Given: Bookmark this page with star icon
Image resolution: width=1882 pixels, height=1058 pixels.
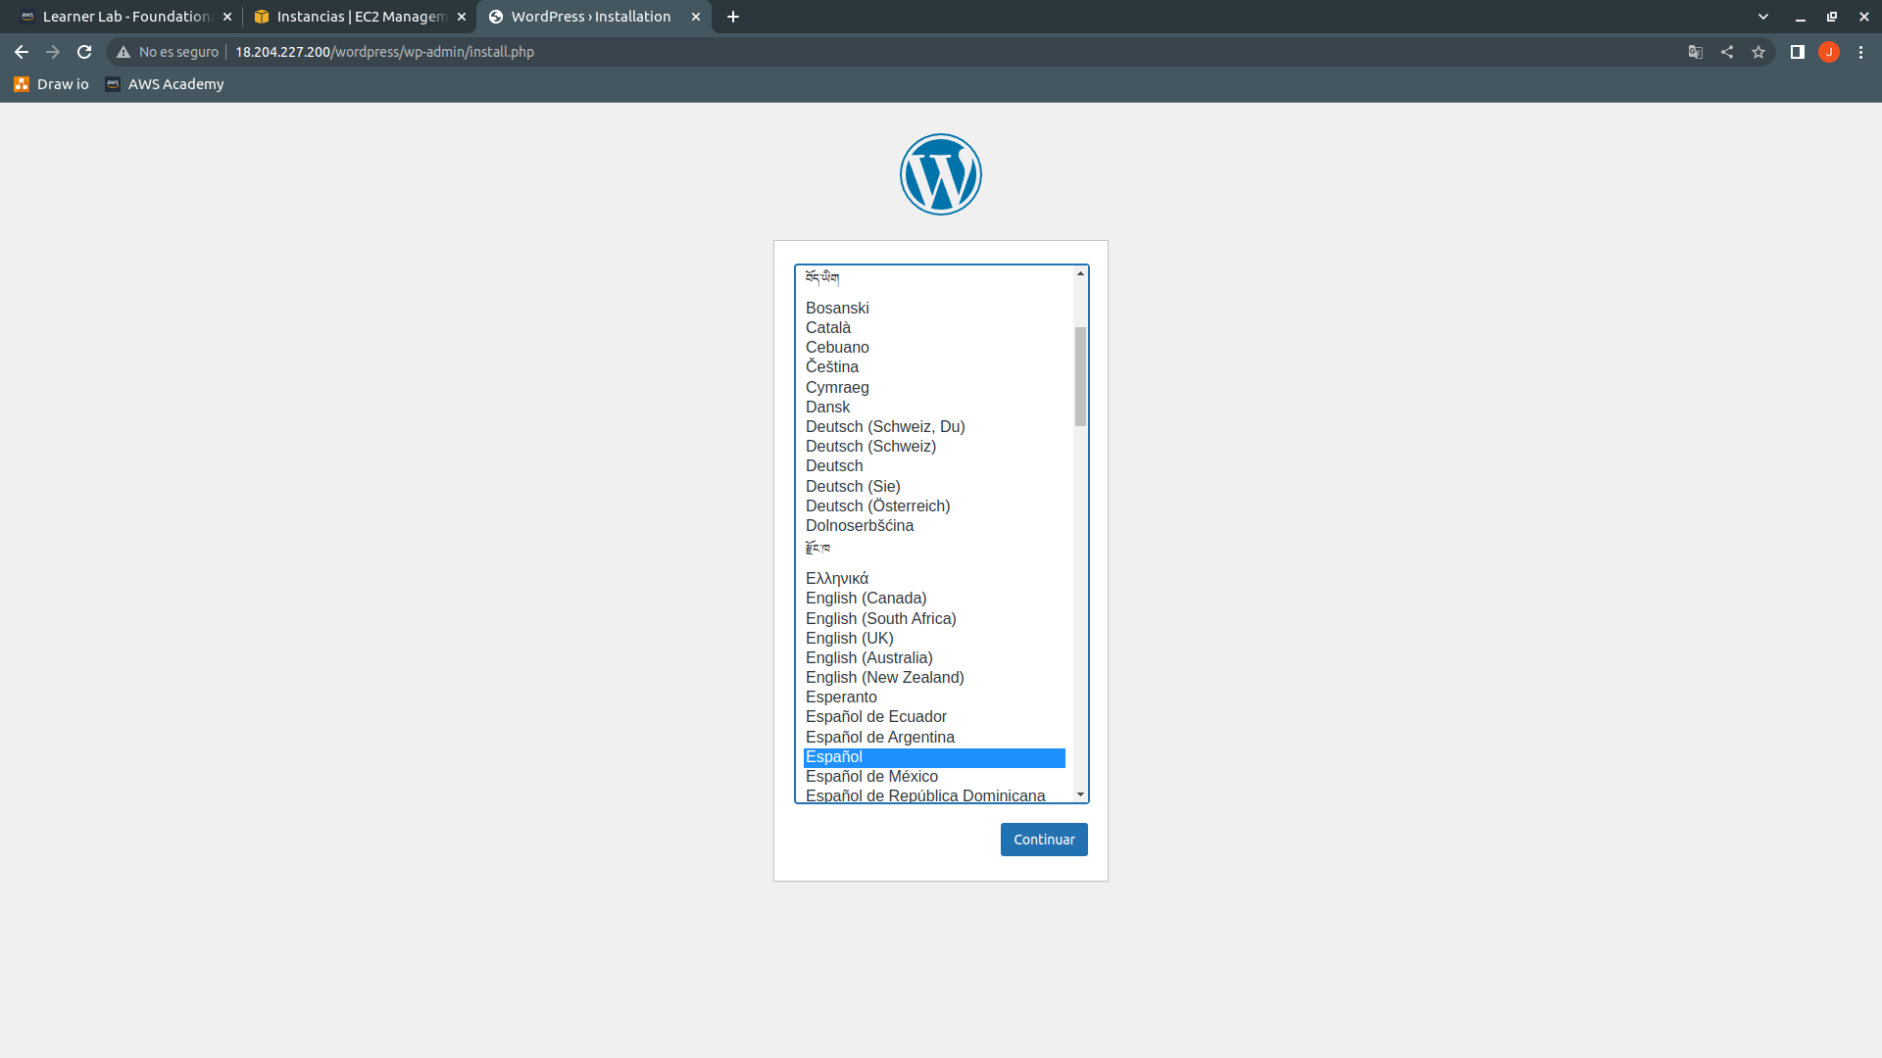Looking at the screenshot, I should click(x=1758, y=52).
